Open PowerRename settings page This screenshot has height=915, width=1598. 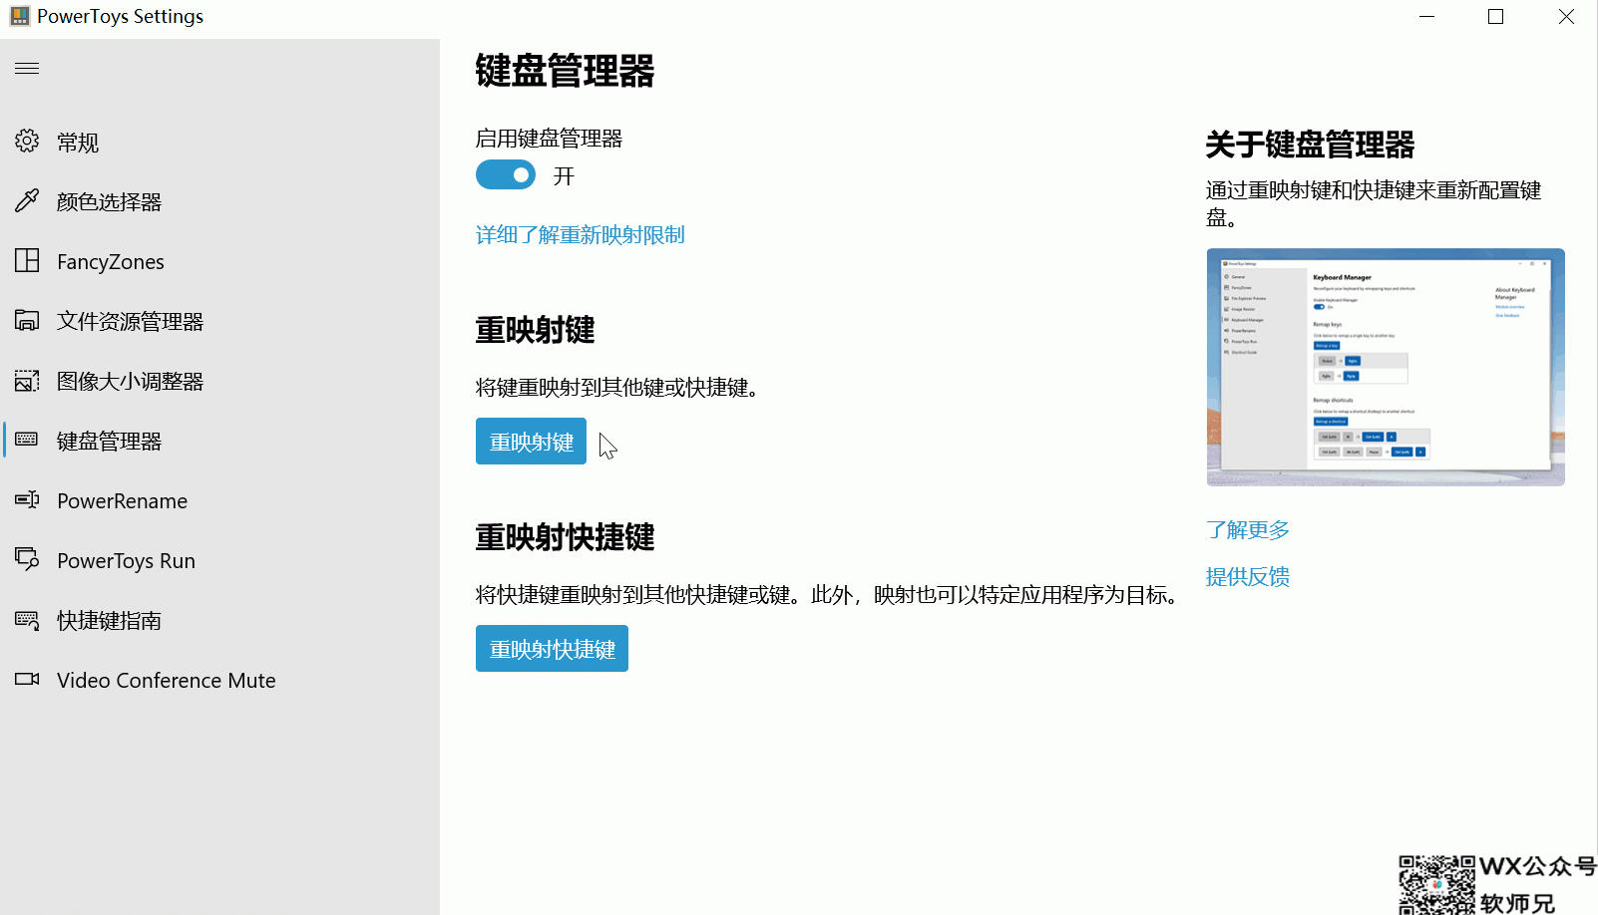(219, 500)
